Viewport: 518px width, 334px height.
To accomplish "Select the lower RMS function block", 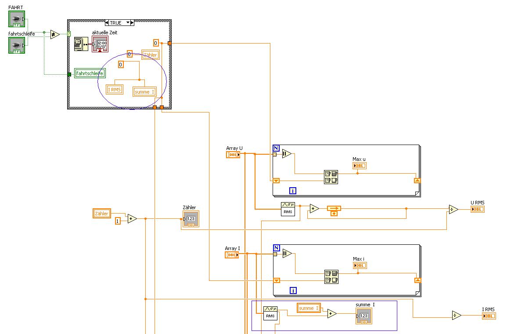I will point(270,313).
